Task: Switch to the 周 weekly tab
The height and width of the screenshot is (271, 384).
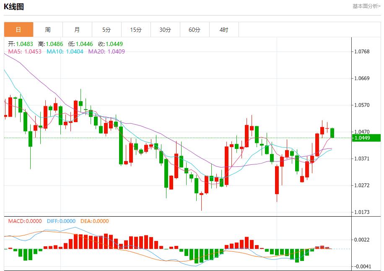Action: [48, 30]
